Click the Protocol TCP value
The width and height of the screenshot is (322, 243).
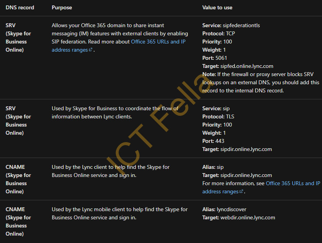click(x=230, y=34)
